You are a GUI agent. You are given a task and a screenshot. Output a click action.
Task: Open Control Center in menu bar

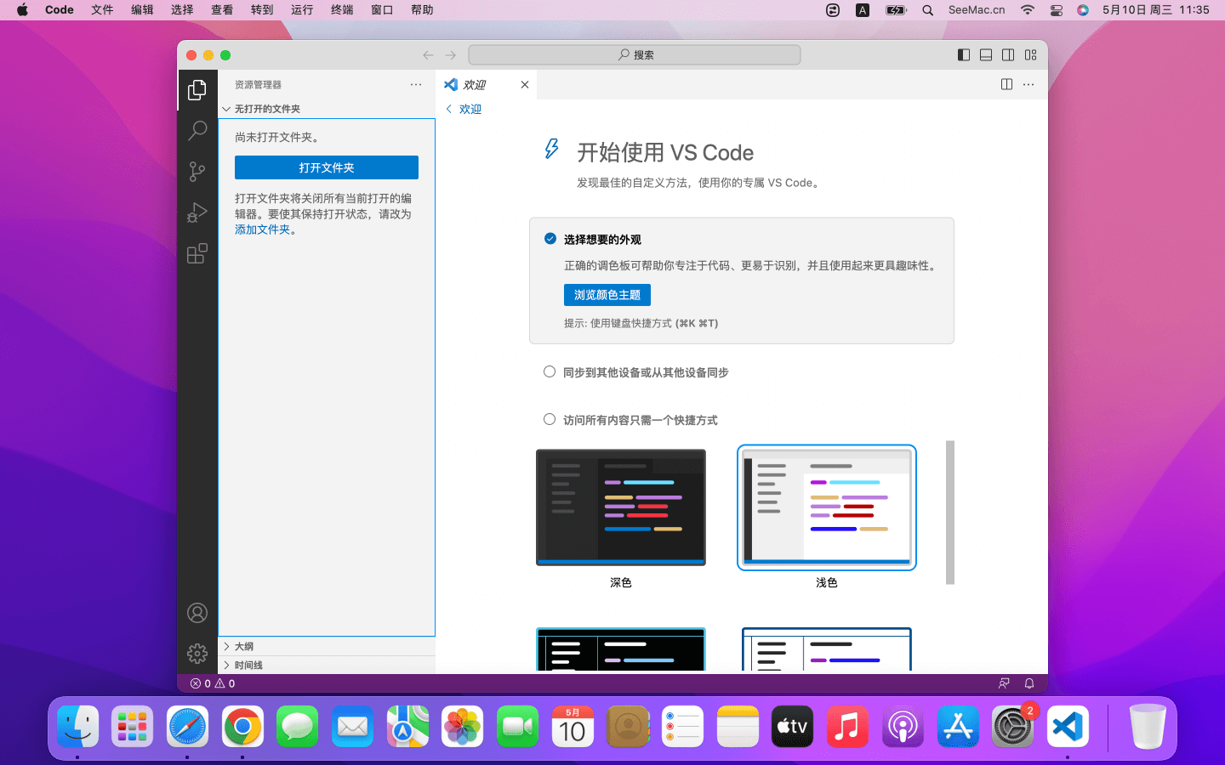pyautogui.click(x=1057, y=10)
